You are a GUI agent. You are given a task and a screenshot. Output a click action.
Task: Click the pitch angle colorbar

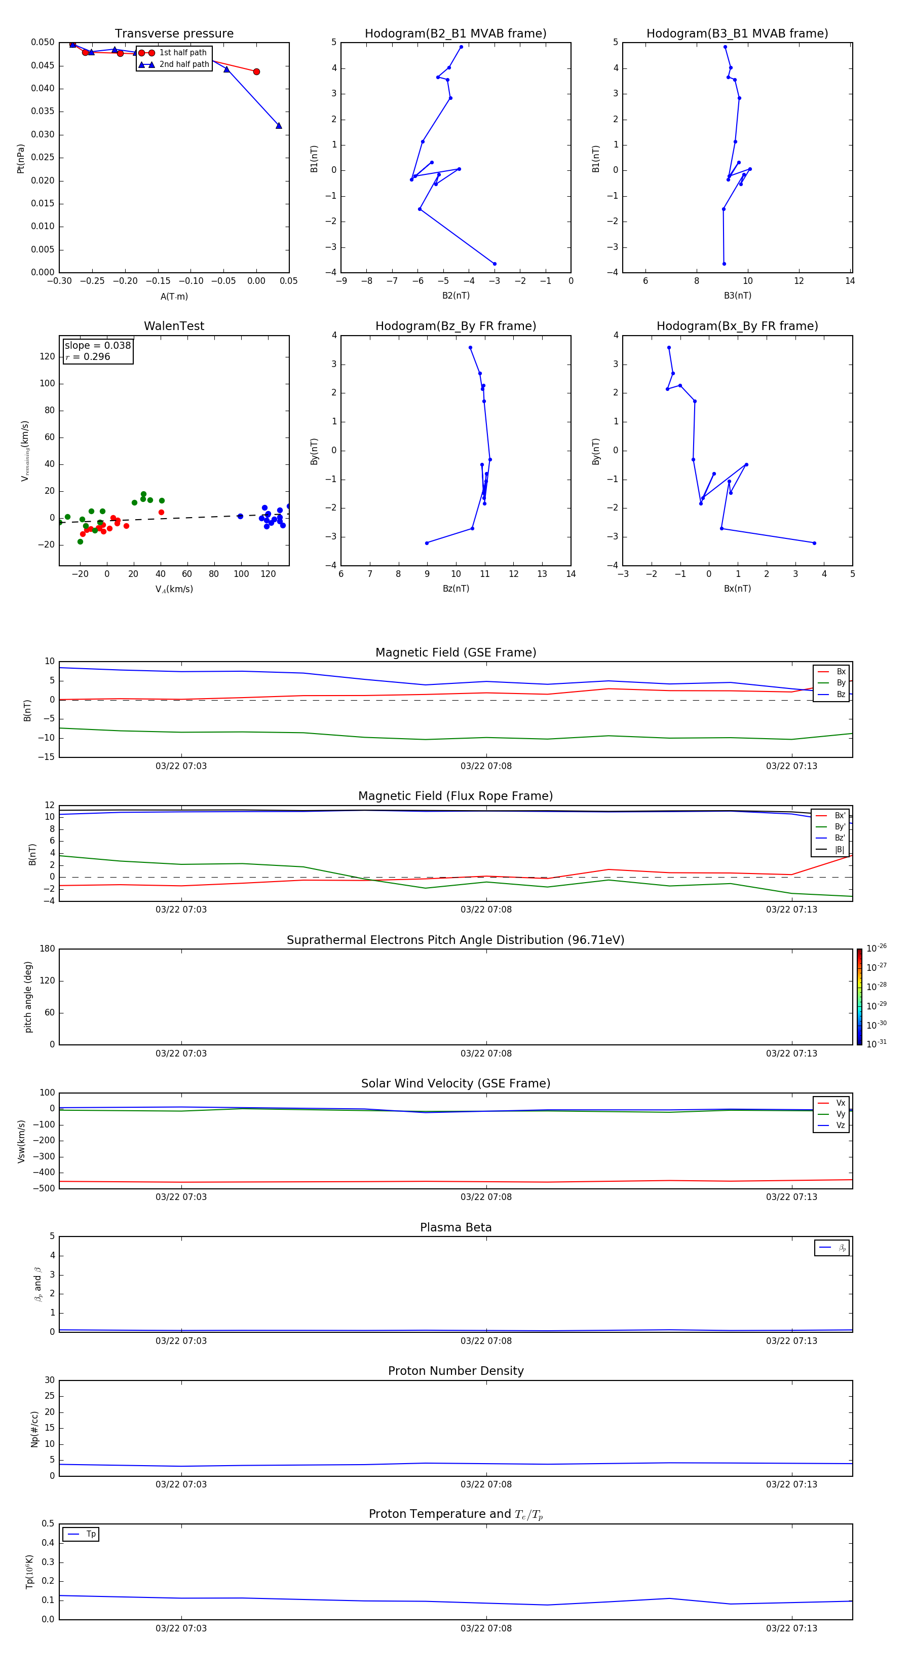tap(859, 997)
